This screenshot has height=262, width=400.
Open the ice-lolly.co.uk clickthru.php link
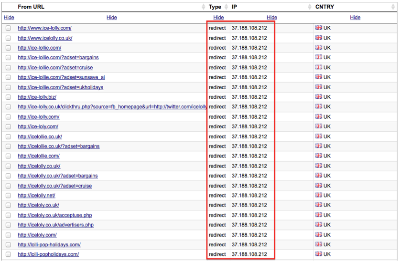[x=112, y=107]
